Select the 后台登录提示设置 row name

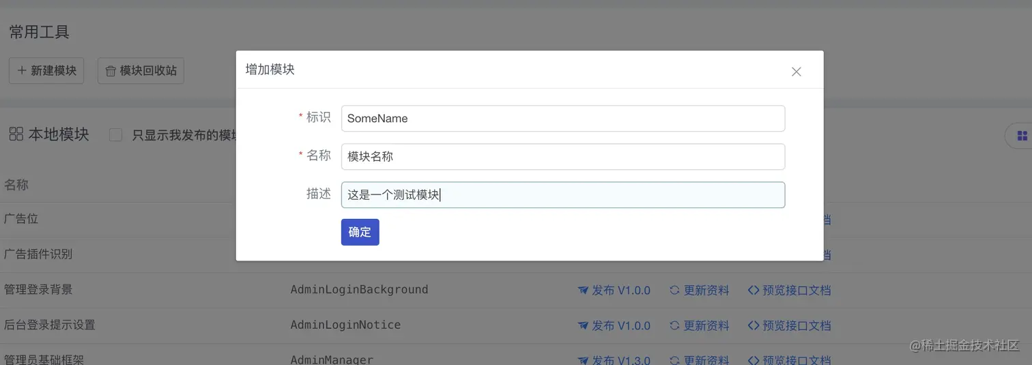50,325
